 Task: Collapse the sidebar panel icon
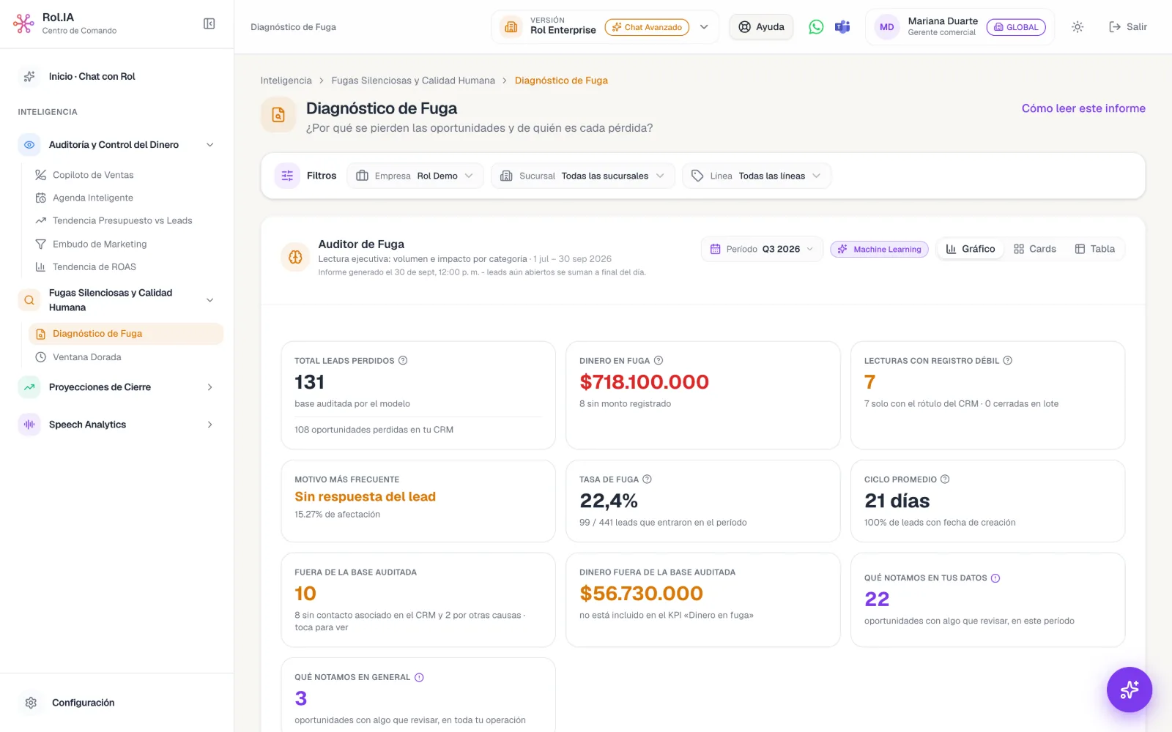(x=209, y=24)
